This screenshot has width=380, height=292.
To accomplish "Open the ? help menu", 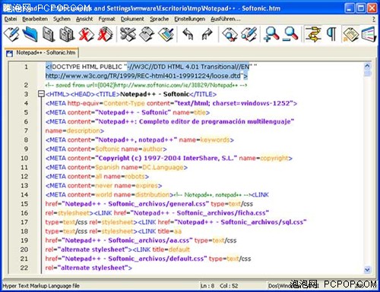I will 374,19.
